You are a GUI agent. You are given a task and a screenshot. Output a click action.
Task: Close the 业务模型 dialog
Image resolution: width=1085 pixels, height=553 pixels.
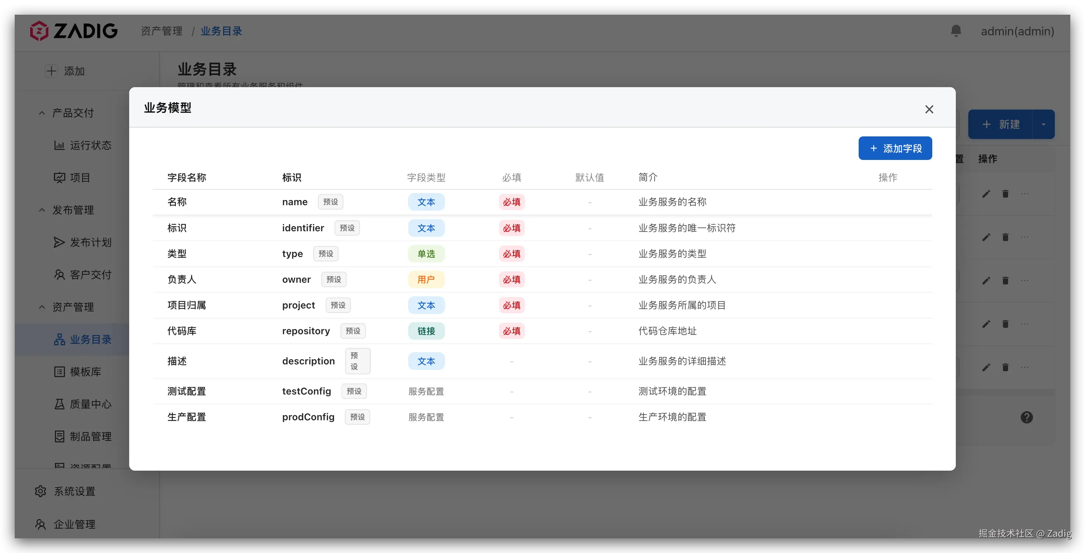(929, 110)
